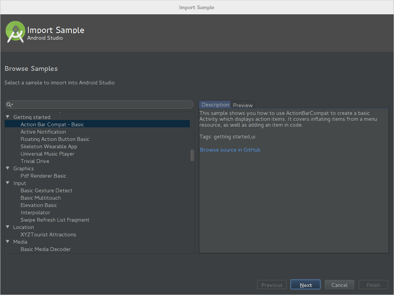Select Action Bar Compat - Basic sample
The image size is (394, 295).
click(97, 124)
